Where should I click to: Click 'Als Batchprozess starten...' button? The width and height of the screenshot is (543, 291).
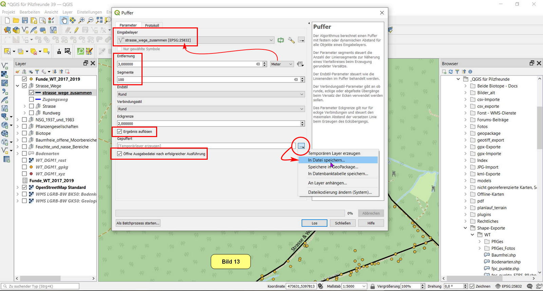coord(138,223)
